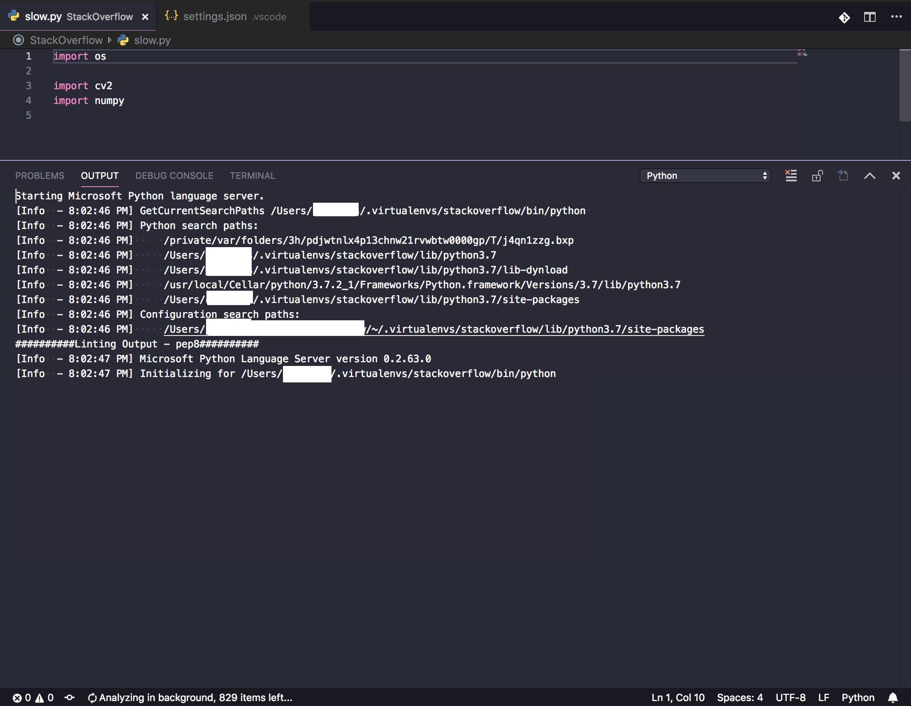Image resolution: width=911 pixels, height=706 pixels.
Task: Change language mode Python in status bar
Action: pyautogui.click(x=858, y=698)
